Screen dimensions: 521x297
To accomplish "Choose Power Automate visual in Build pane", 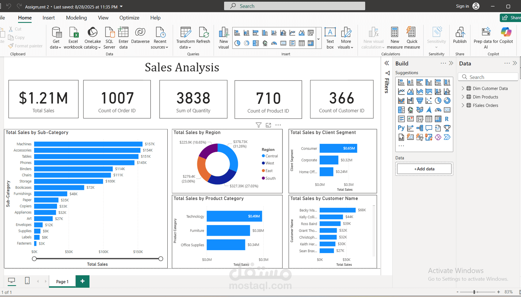I will [x=447, y=137].
